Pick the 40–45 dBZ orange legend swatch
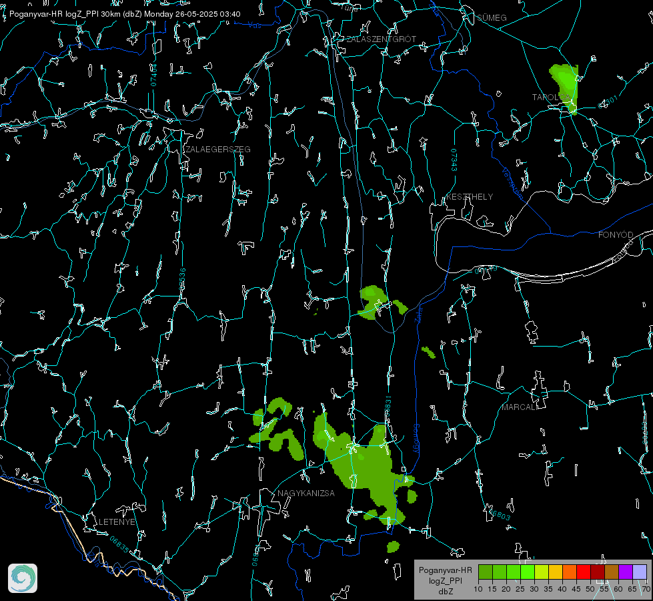Viewport: 653px width, 601px height. 570,572
